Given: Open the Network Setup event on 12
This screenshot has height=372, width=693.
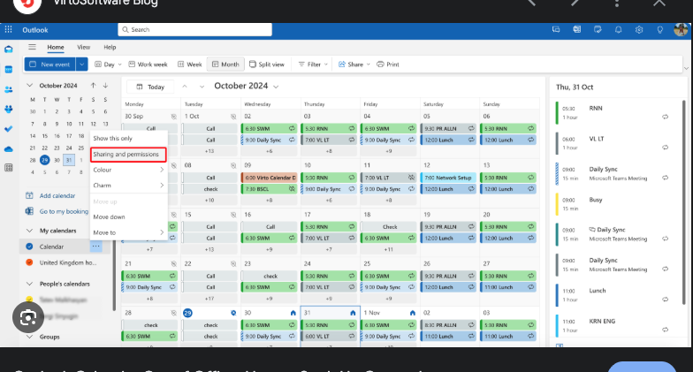Looking at the screenshot, I should coord(448,178).
